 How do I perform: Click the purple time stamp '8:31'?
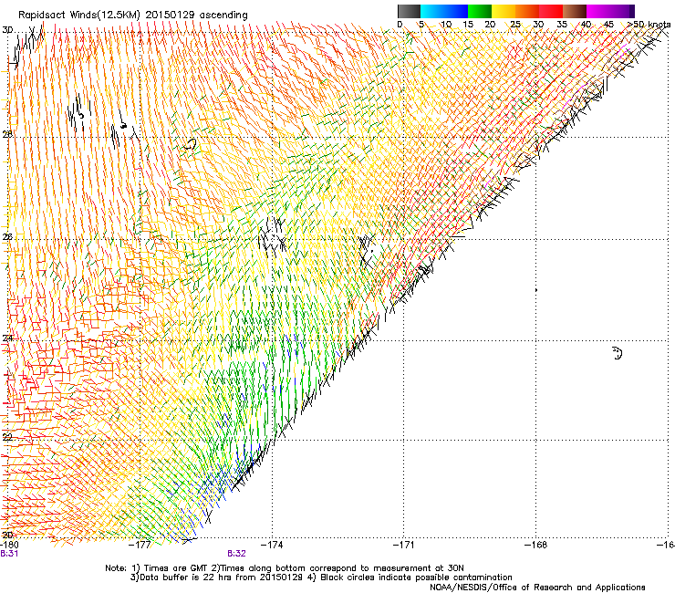click(x=9, y=554)
